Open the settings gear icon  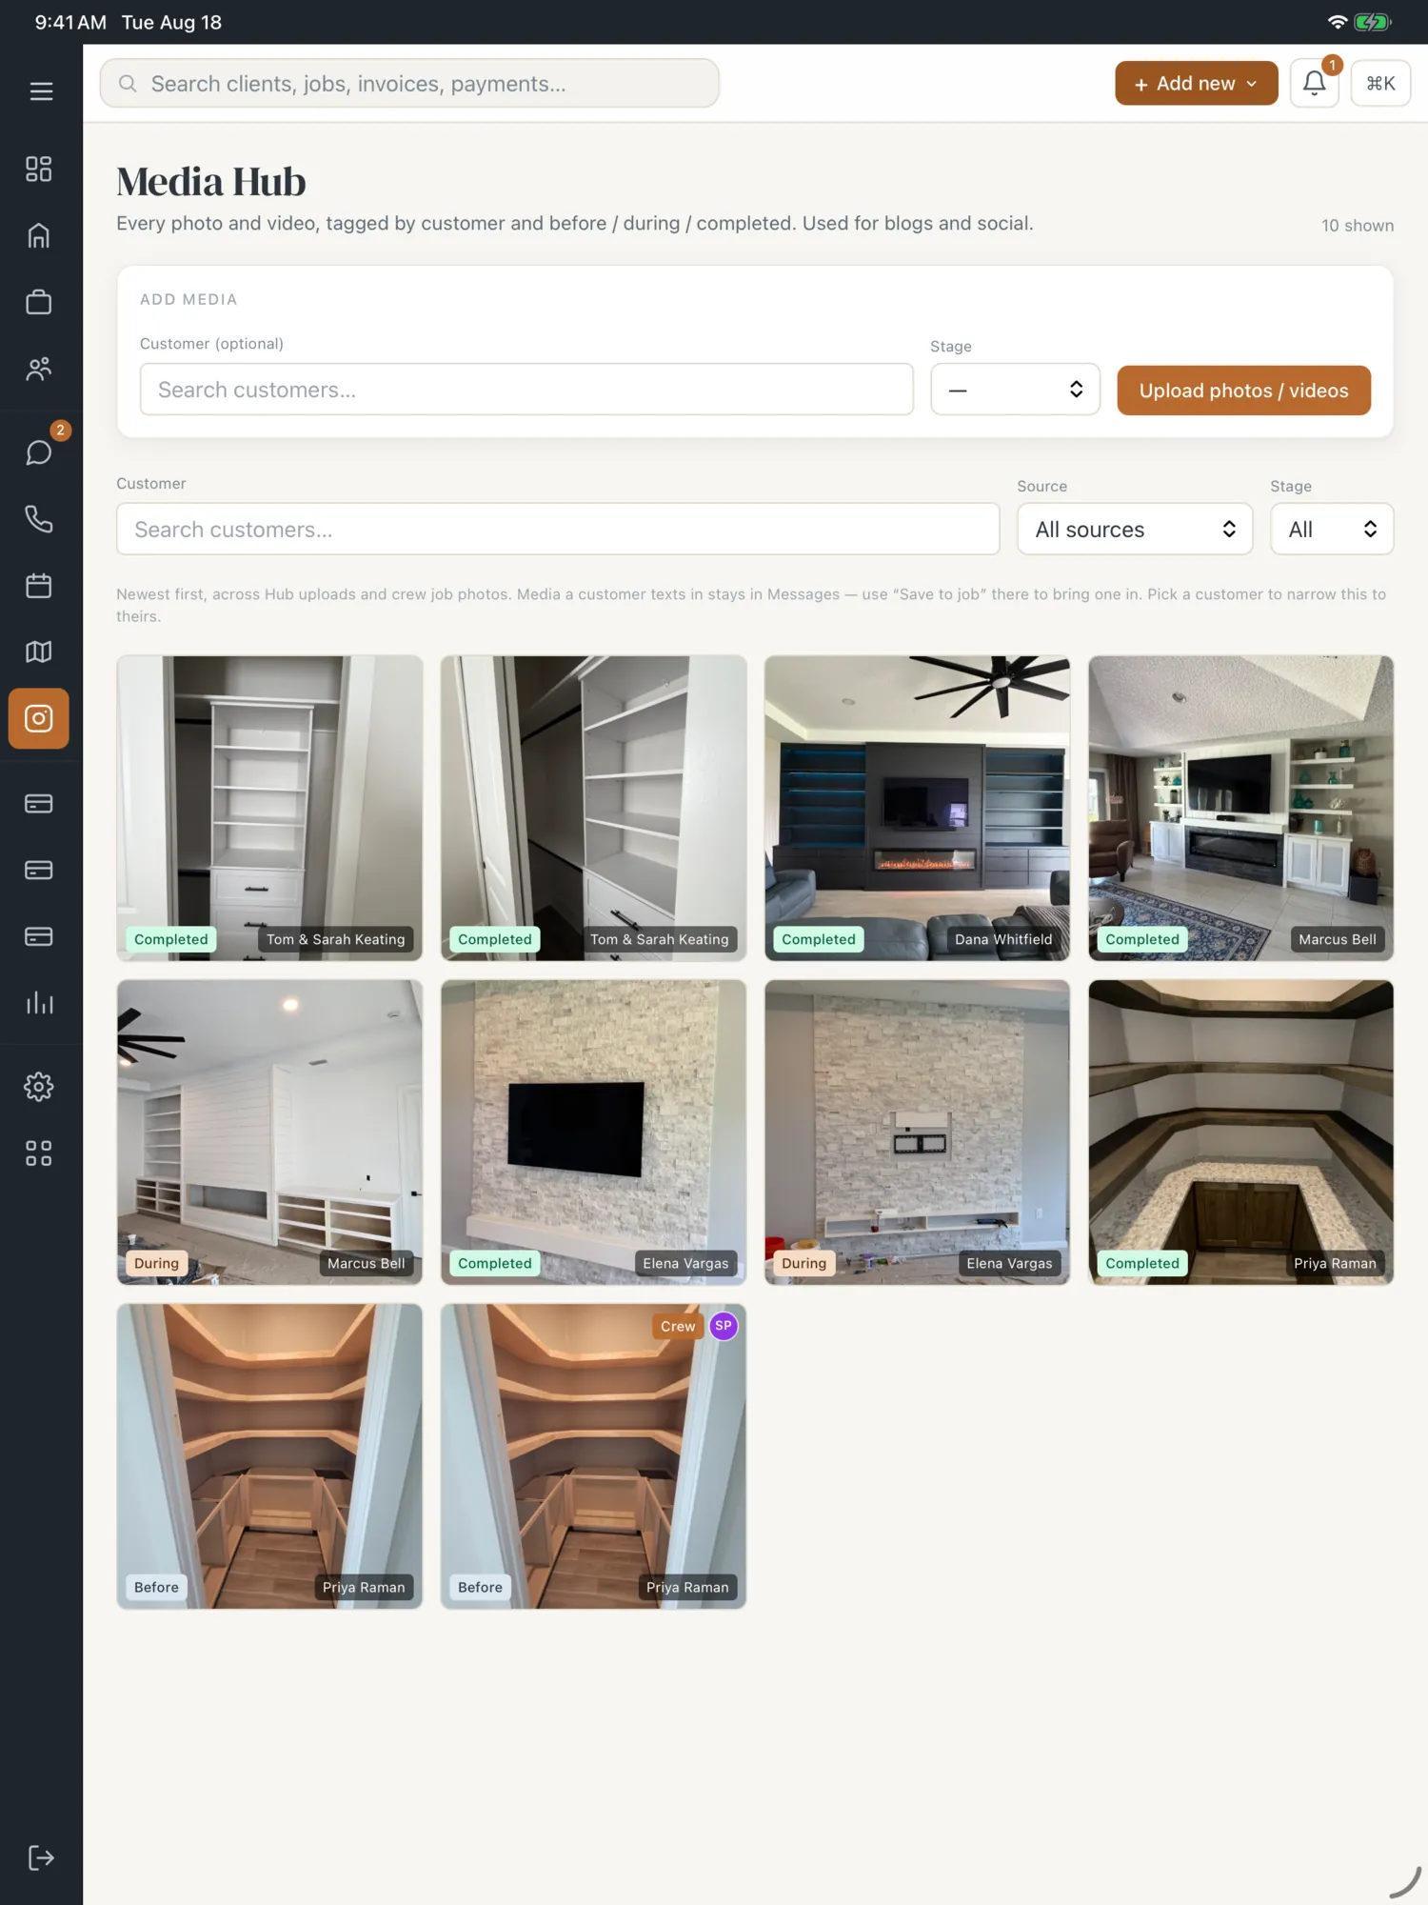pyautogui.click(x=39, y=1086)
